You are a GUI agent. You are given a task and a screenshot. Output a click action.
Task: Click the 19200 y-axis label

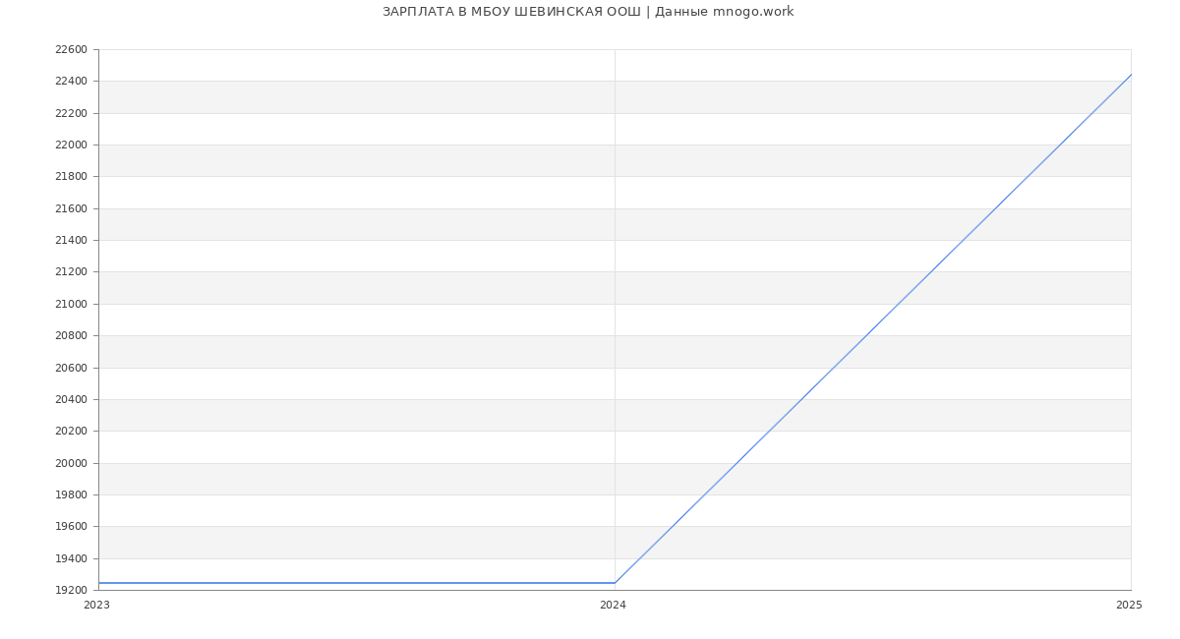pos(71,591)
